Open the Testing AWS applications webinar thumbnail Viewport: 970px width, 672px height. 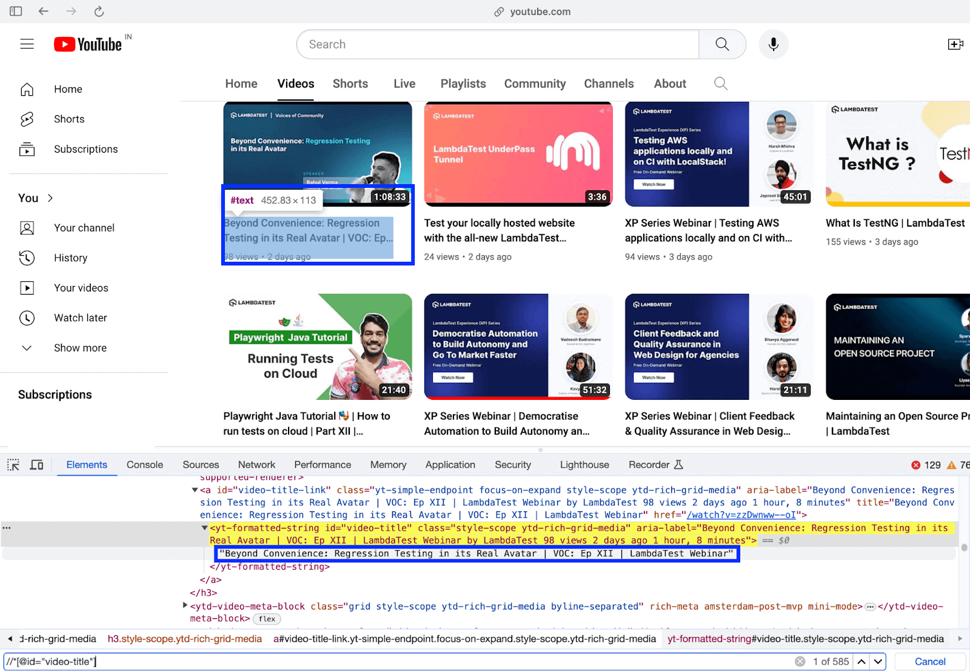[x=719, y=154]
